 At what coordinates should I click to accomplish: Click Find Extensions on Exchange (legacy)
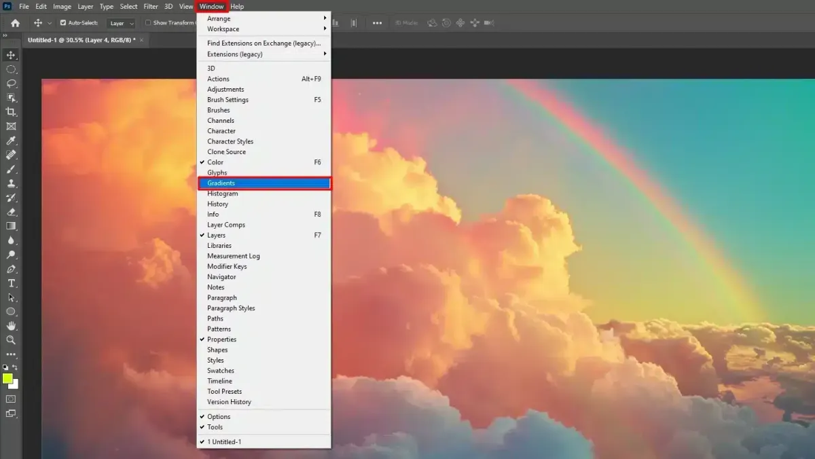click(x=264, y=43)
